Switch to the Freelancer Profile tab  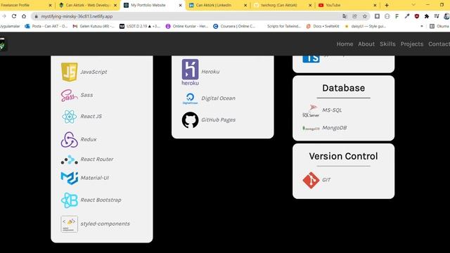pyautogui.click(x=26, y=5)
